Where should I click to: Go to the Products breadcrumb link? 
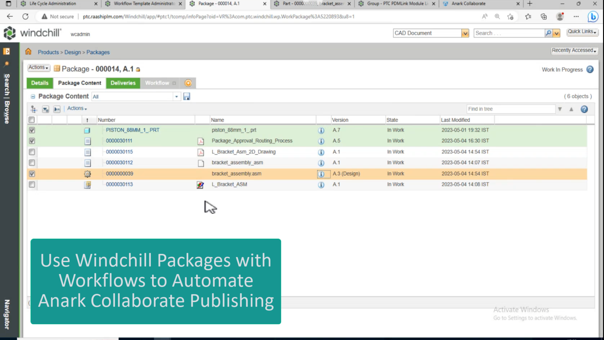48,52
